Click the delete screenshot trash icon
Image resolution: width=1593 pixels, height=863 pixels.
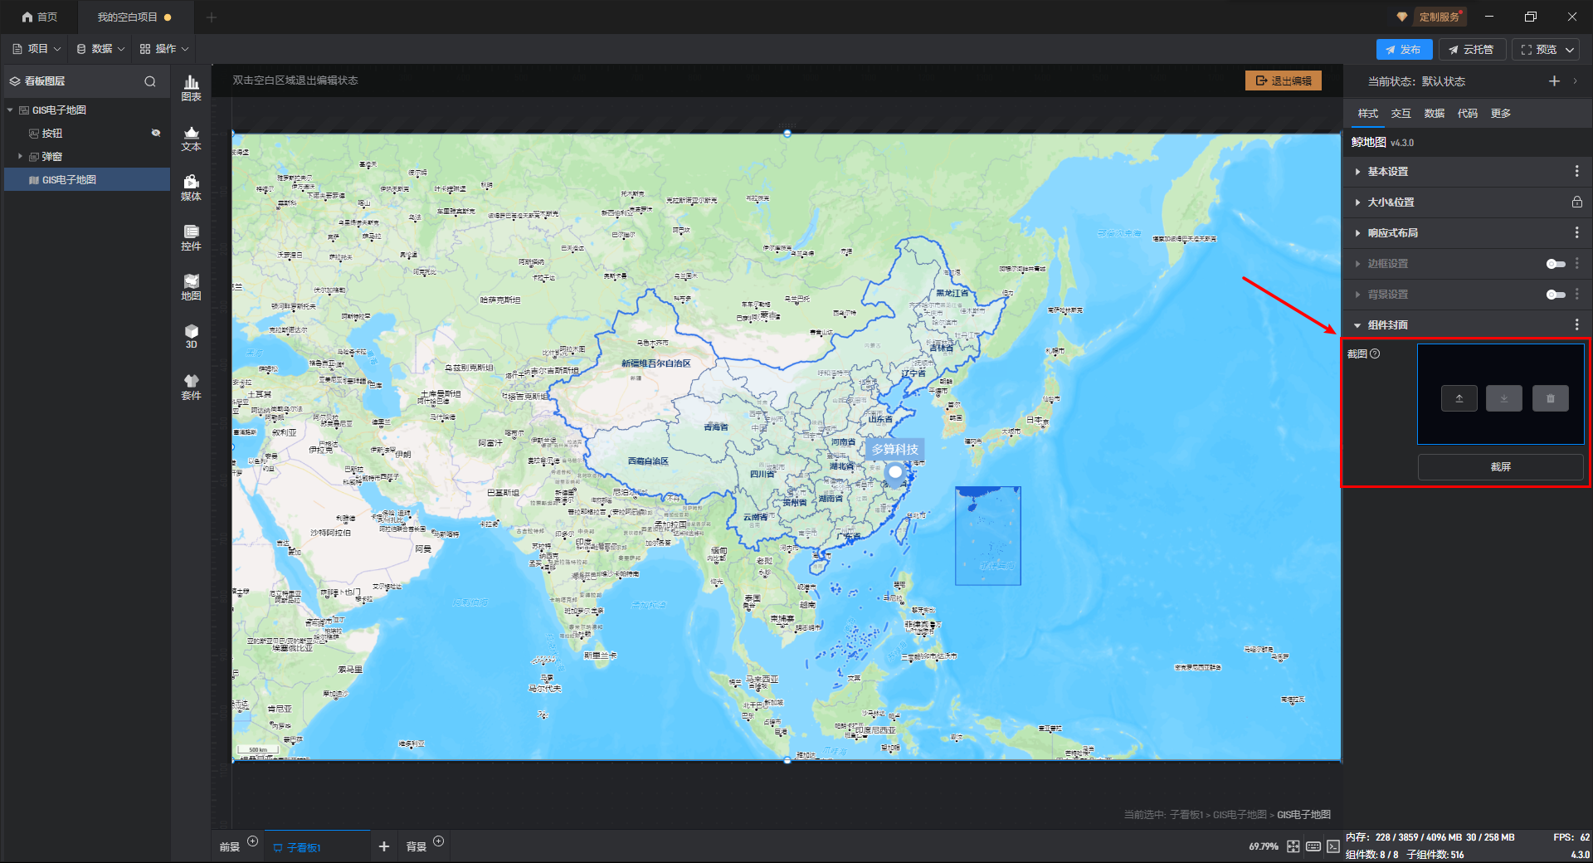coord(1550,398)
